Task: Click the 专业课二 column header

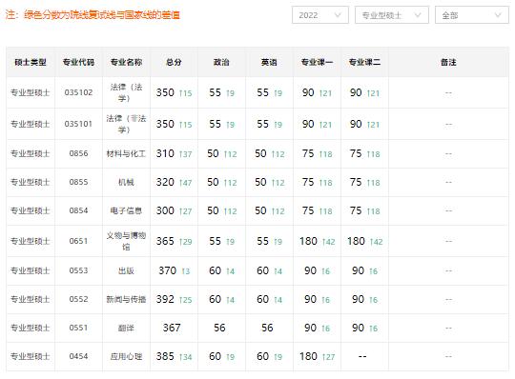Action: (364, 62)
